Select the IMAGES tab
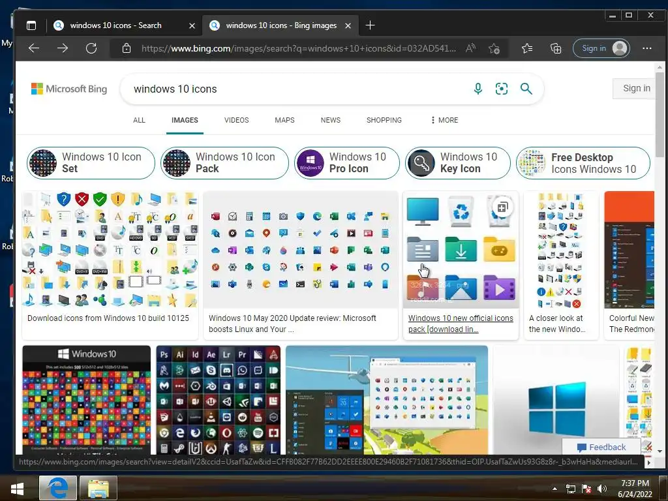The image size is (668, 501). click(185, 120)
